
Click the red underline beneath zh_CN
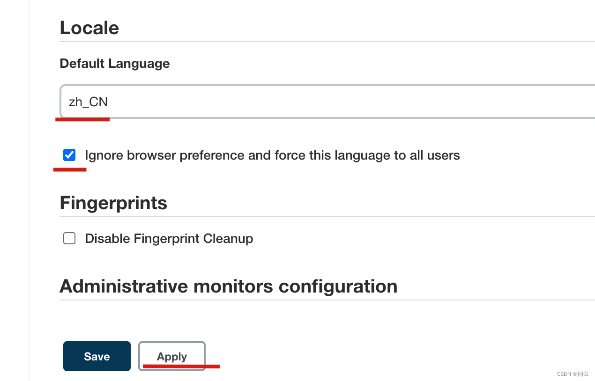(x=82, y=119)
